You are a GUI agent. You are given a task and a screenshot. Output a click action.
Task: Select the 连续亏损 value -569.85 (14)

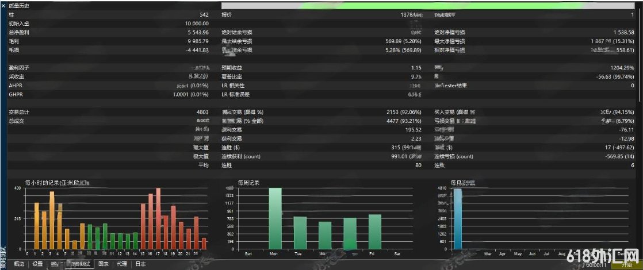click(619, 156)
